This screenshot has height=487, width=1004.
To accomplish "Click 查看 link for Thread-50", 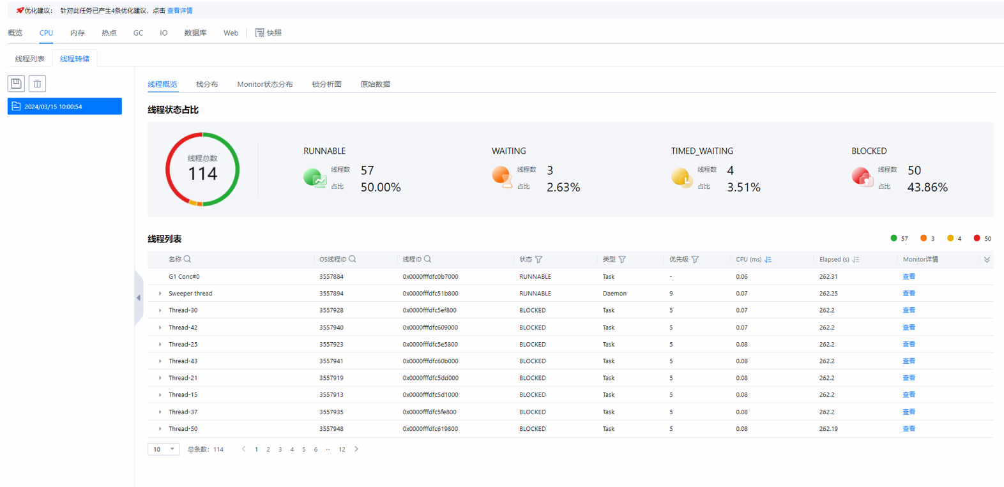I will [x=909, y=429].
